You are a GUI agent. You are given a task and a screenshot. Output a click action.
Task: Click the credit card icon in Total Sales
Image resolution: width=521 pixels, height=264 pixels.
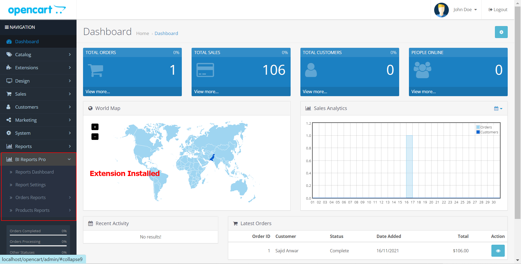coord(205,70)
